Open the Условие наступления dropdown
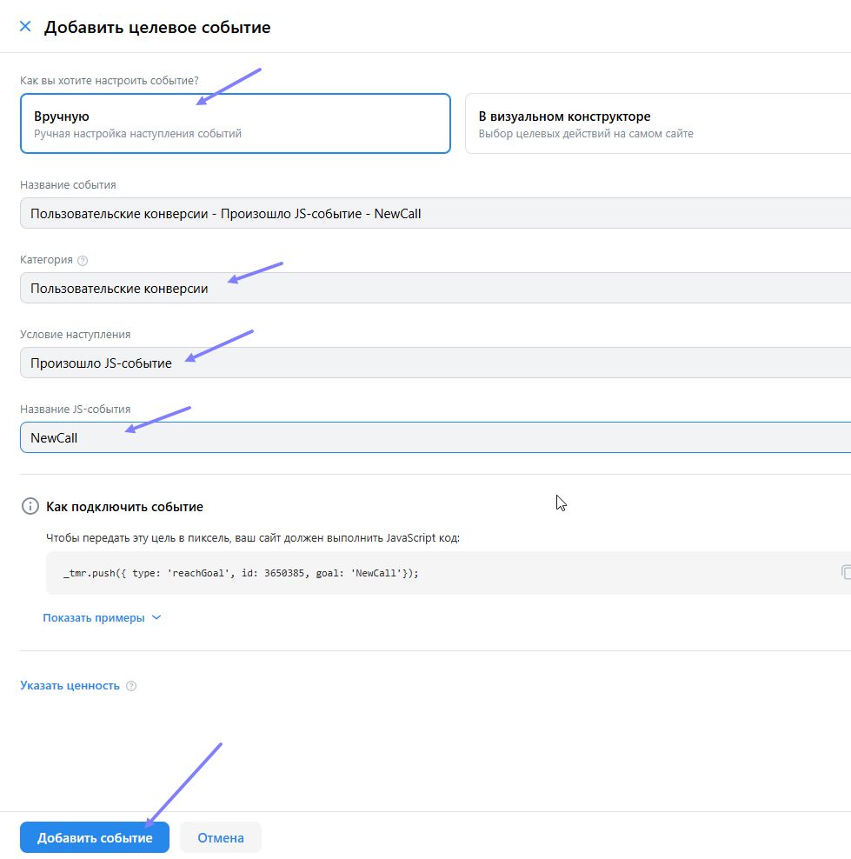The height and width of the screenshot is (859, 851). [435, 363]
